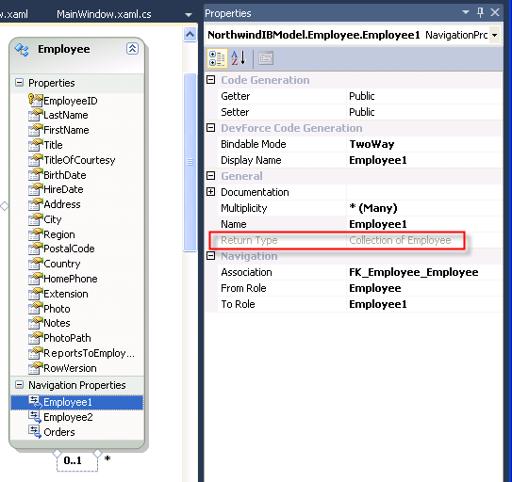Collapse the entity's Properties section

19,83
